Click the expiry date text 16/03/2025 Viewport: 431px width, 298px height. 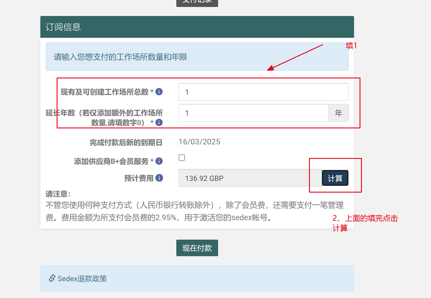(x=200, y=142)
